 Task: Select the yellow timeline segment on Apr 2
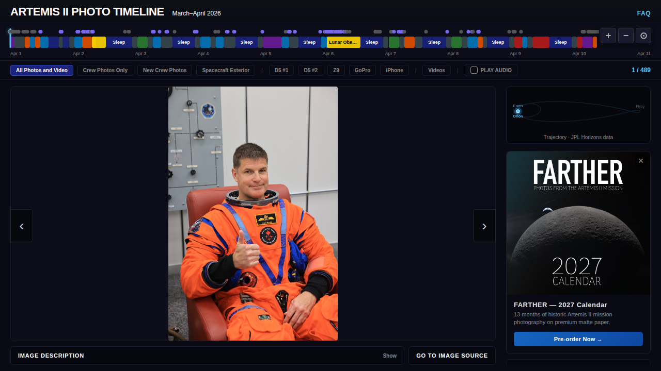(99, 42)
